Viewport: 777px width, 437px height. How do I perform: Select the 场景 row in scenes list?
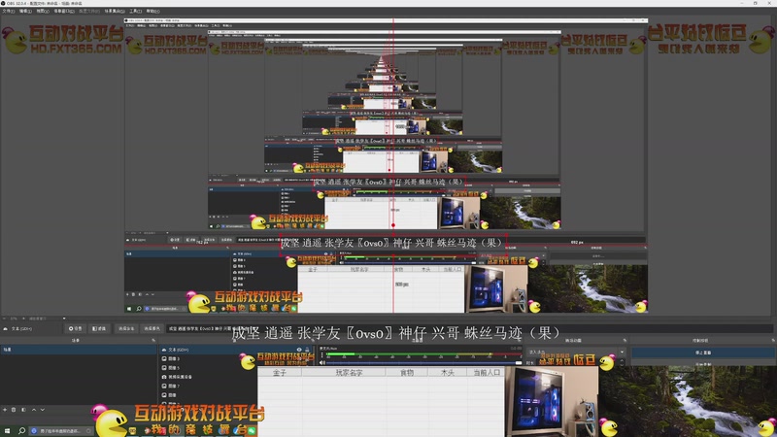pyautogui.click(x=79, y=350)
